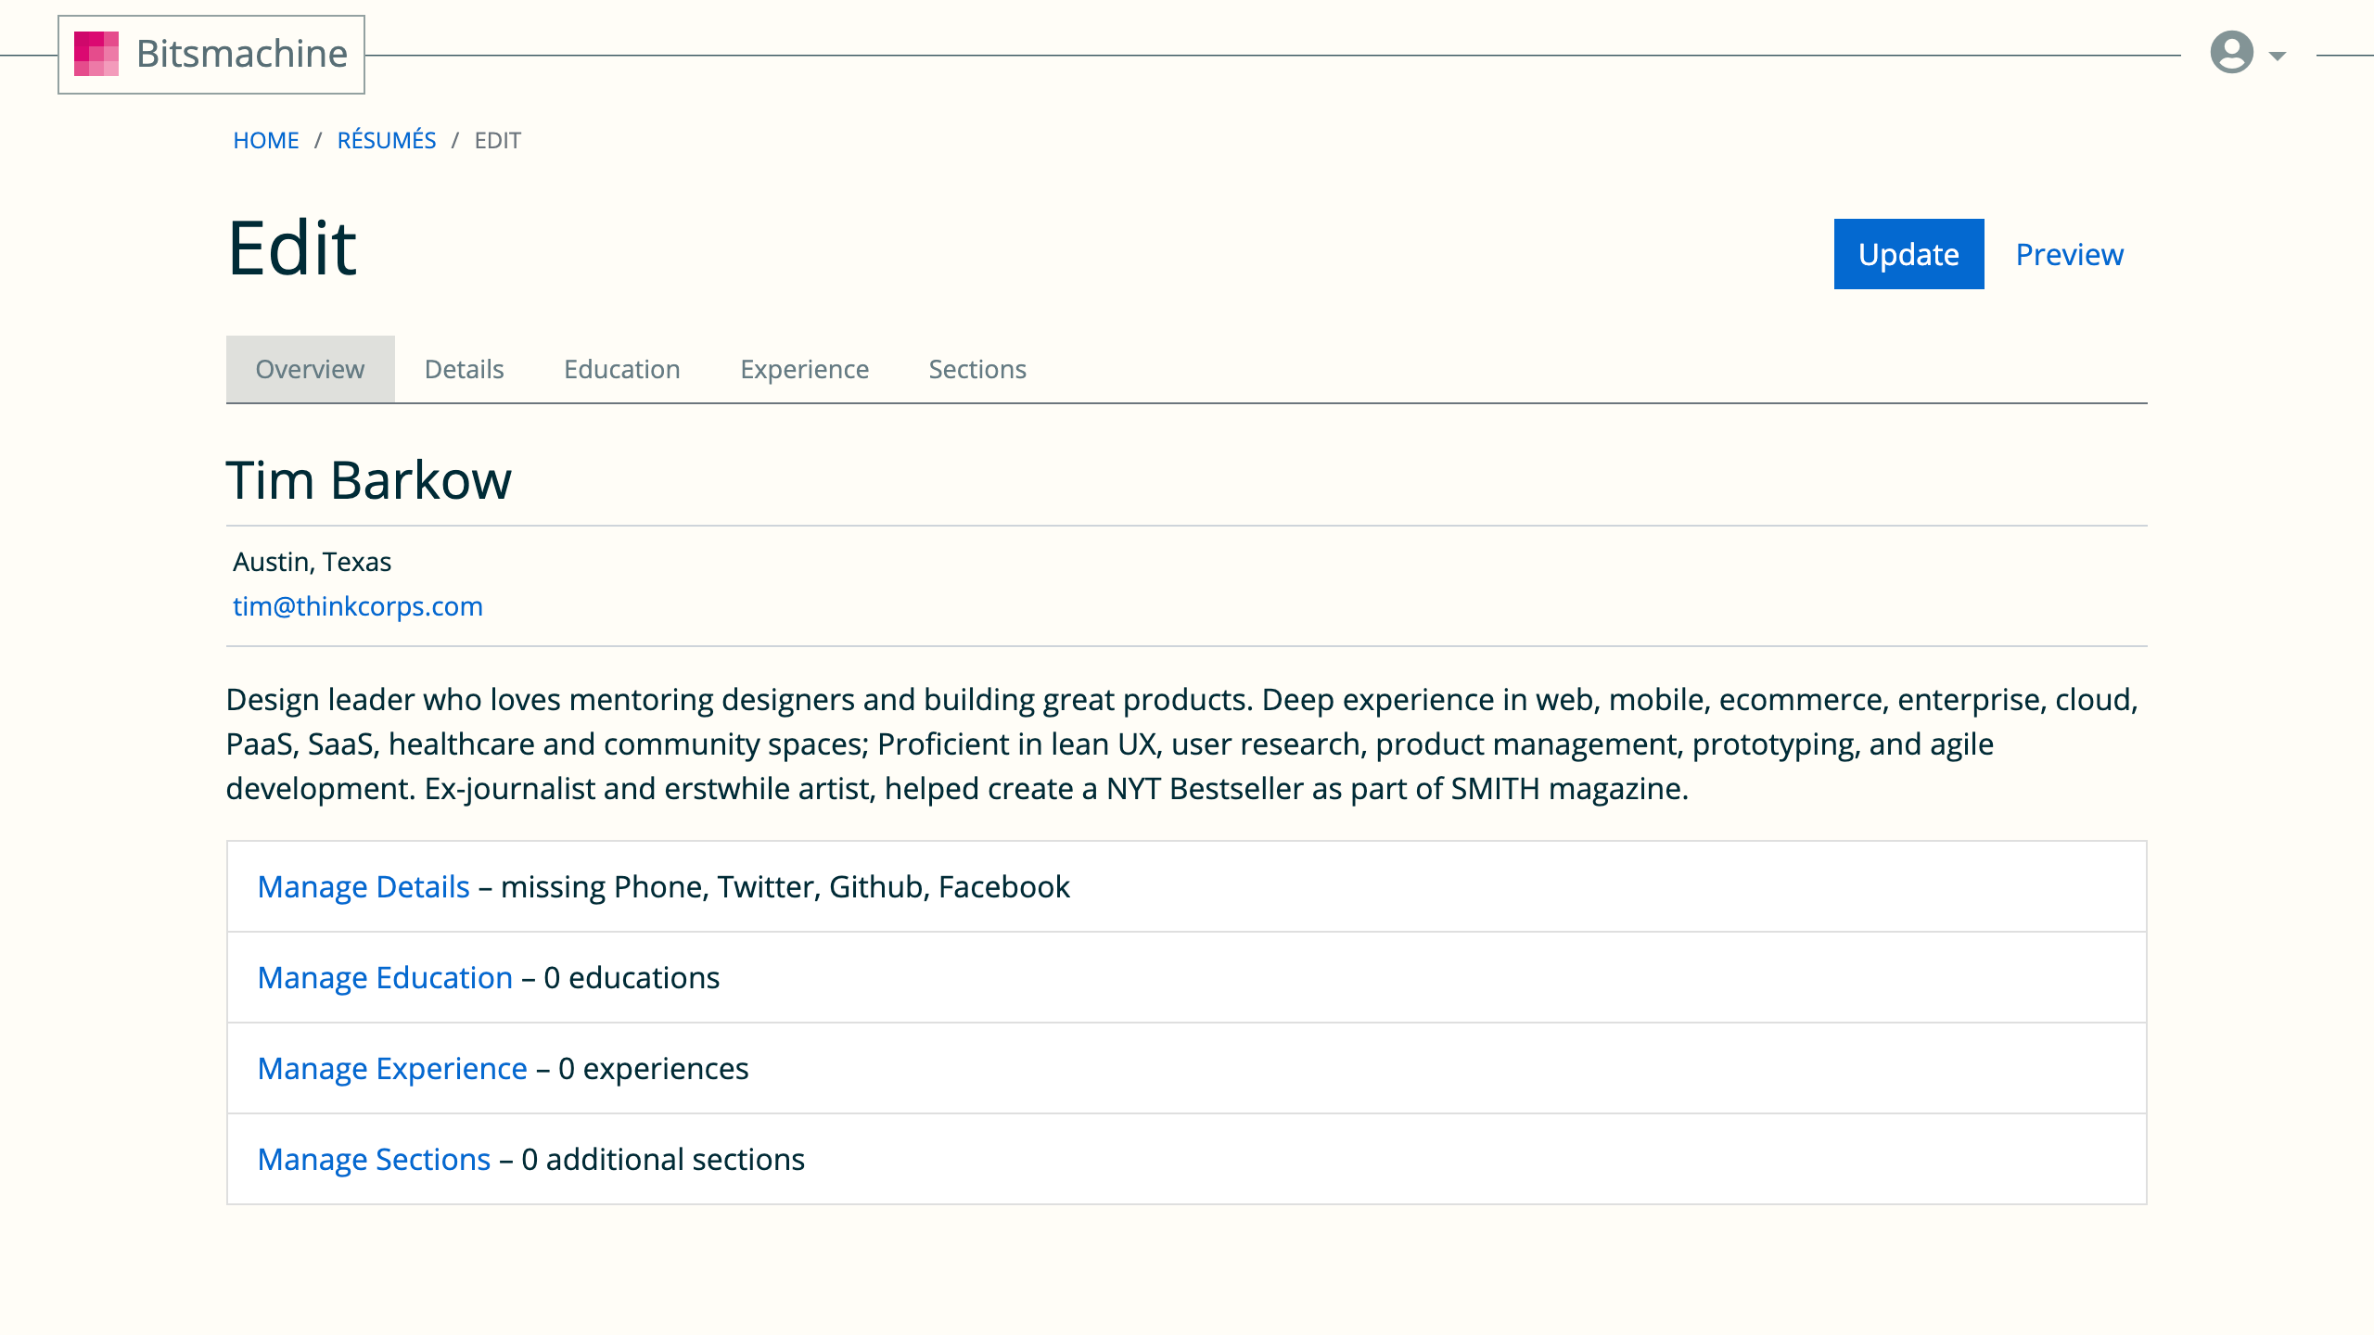
Task: Click the Edit page title
Action: point(292,246)
